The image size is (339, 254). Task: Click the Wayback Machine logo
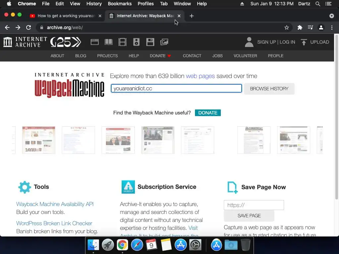point(70,86)
